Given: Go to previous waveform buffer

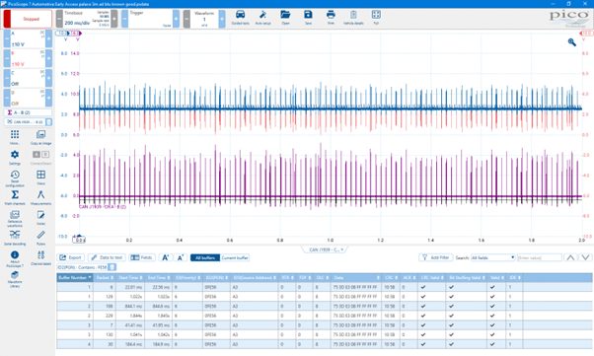Looking at the screenshot, I should tap(186, 19).
